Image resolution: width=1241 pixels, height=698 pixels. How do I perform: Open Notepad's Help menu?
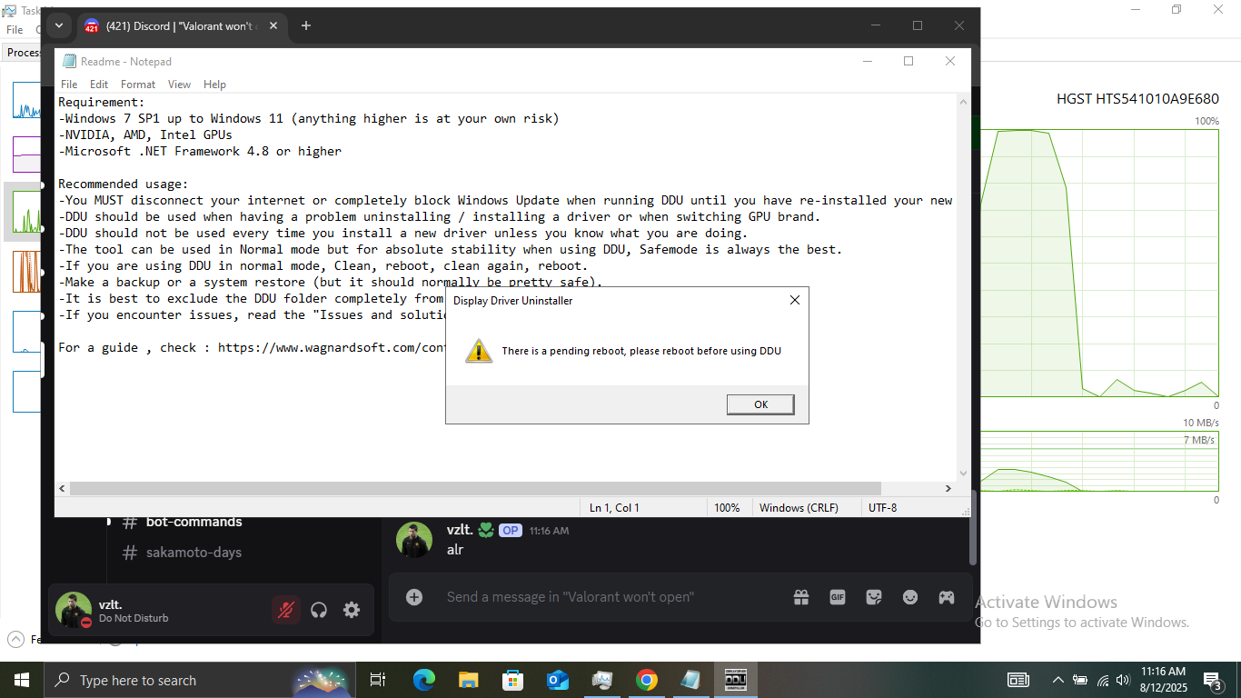coord(214,85)
